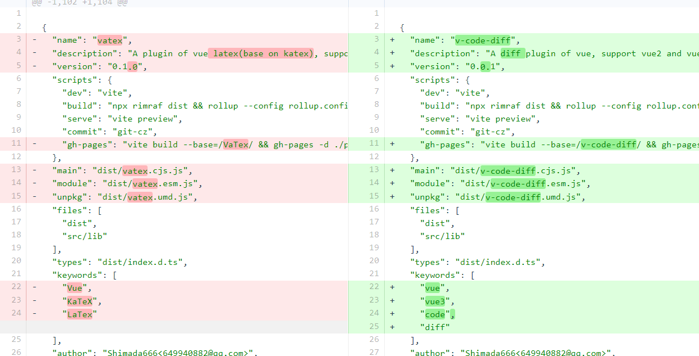The width and height of the screenshot is (699, 356).
Task: Select the highlighted "vatex" name on left line 3
Action: click(x=110, y=40)
